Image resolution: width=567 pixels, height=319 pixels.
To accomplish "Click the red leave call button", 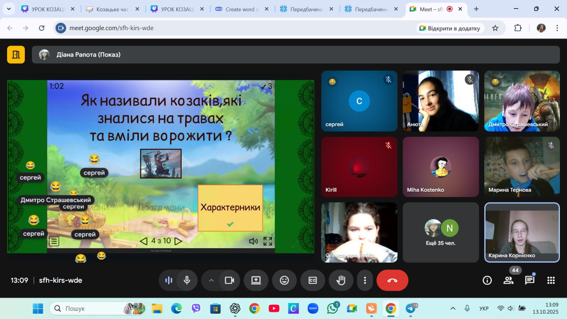I will tap(392, 280).
